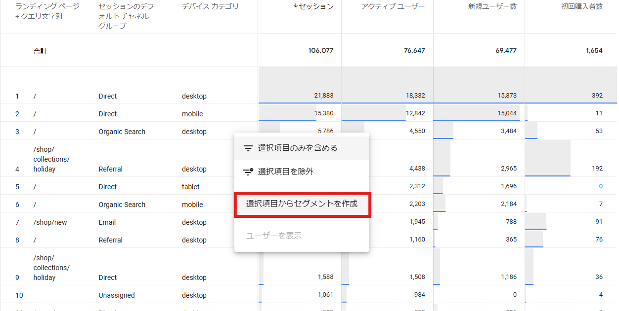Click the ユーザーを表示 menu option
Viewport: 619px width, 311px height.
tap(274, 236)
